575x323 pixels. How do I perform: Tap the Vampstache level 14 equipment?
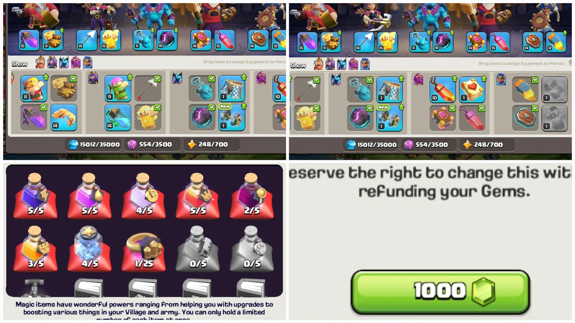click(63, 117)
